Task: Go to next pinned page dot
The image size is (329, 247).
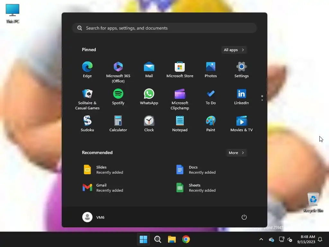Action: point(262,100)
